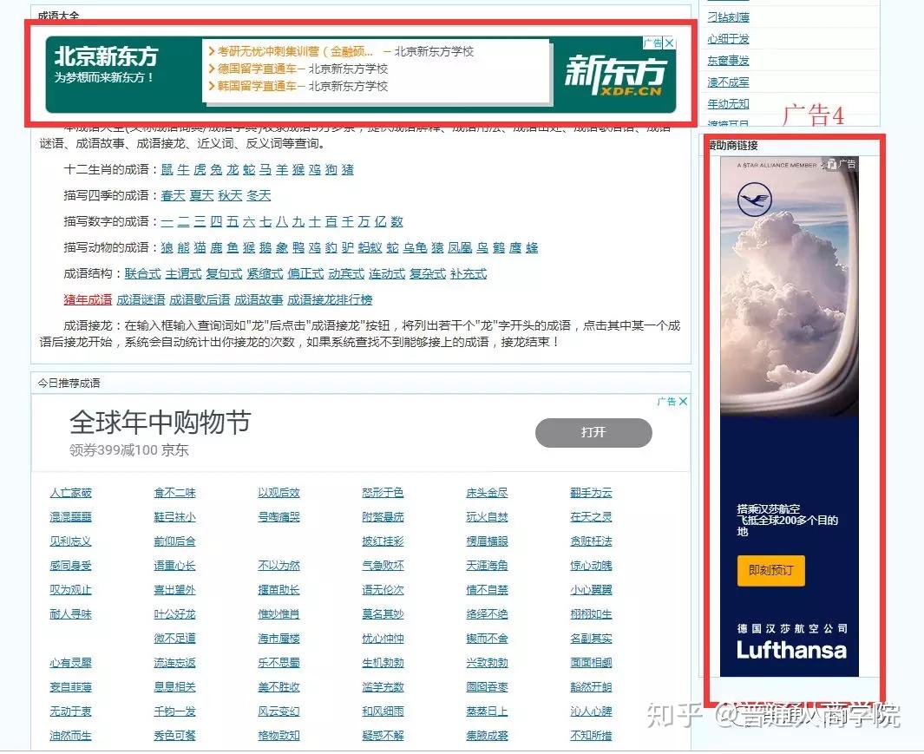Viewport: 924px width, 754px height.
Task: Open recommended idiom 人亡家破
Action: 71,493
